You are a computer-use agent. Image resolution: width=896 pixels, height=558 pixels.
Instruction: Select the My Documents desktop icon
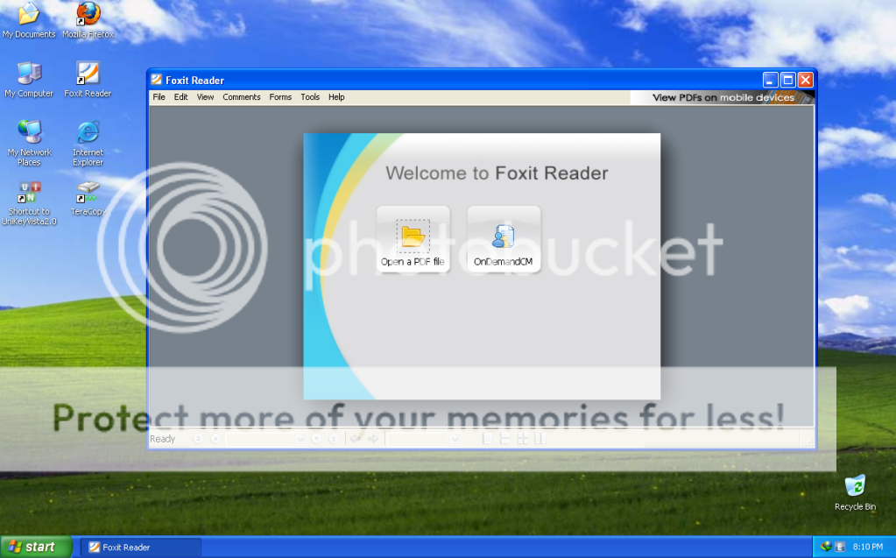[29, 20]
